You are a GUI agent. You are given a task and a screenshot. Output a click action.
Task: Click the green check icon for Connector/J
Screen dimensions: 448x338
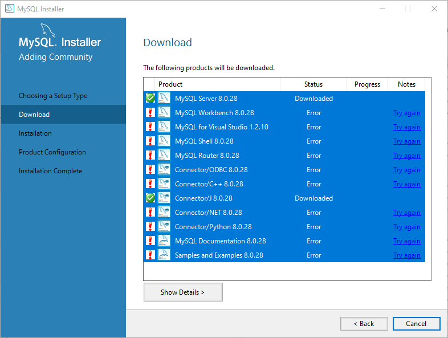point(150,198)
